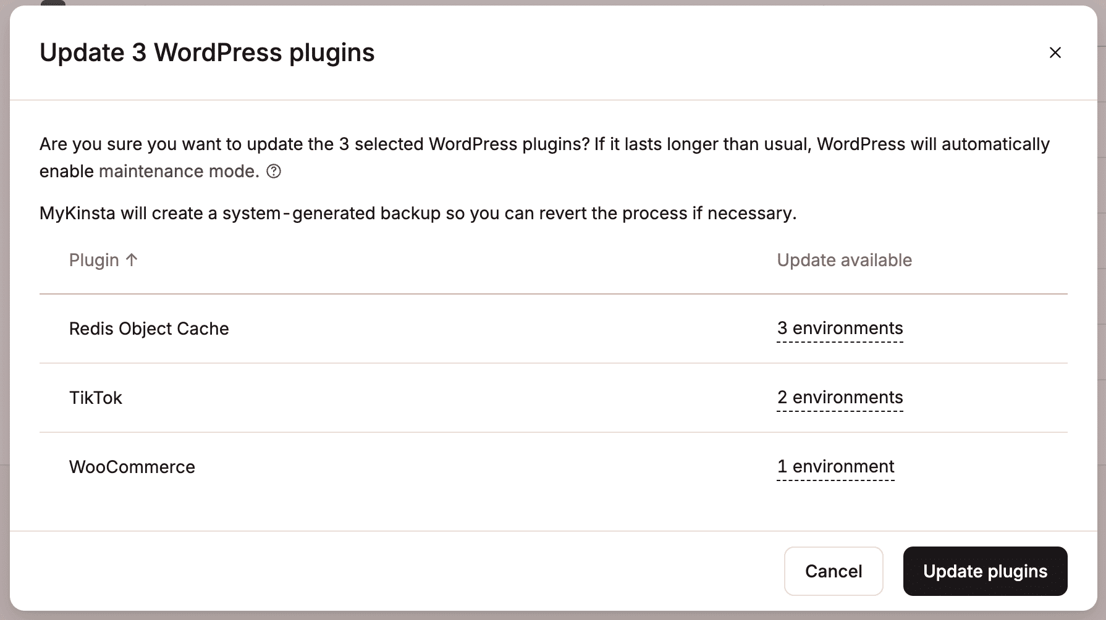Dismiss the update confirmation dialog
The width and height of the screenshot is (1106, 620).
coord(1055,53)
